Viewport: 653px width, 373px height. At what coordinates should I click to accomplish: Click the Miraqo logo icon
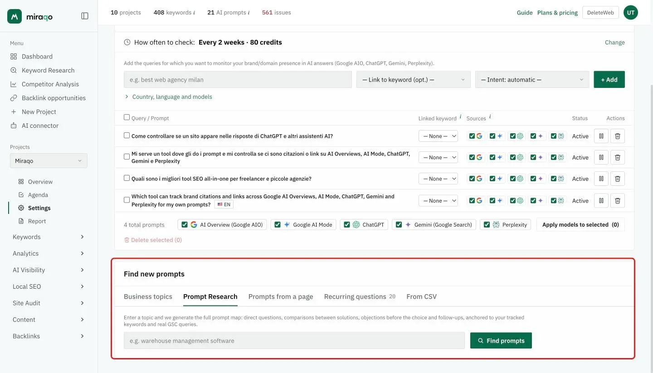15,16
